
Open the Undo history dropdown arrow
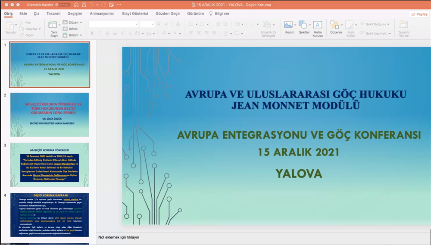click(x=97, y=5)
